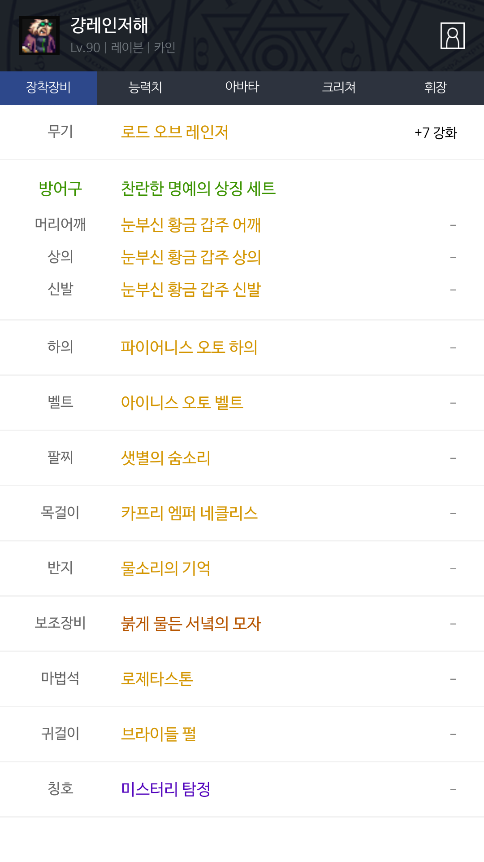Go to the 휘장 tab
Screen dimensions: 484x862
coord(436,88)
